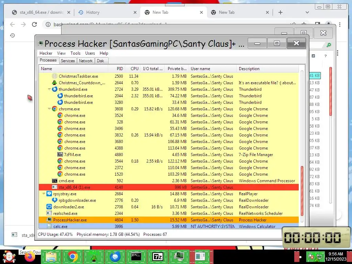352x264 pixels.
Task: Switch to the sta_x86_64.exe download tab in Chrome
Action: click(42, 12)
